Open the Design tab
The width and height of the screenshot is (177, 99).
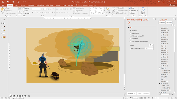point(23,5)
